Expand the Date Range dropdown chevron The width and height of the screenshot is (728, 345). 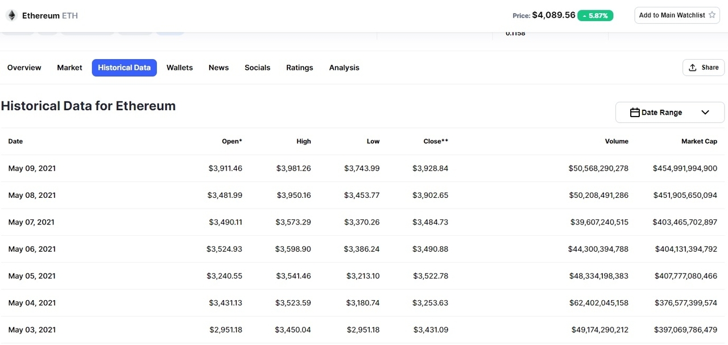pyautogui.click(x=705, y=113)
